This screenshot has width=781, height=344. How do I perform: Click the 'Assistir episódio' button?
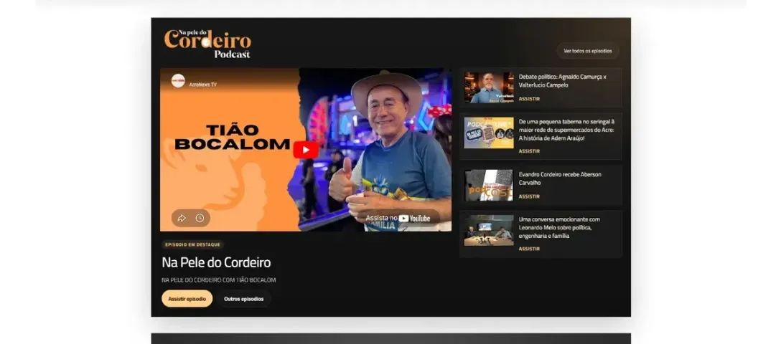(x=187, y=299)
